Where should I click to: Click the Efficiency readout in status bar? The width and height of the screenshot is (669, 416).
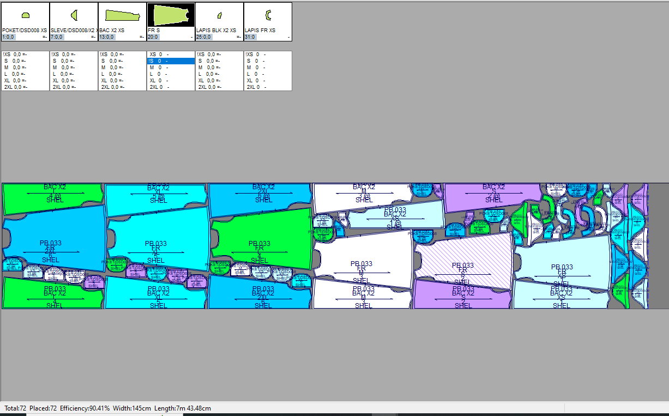[85, 408]
